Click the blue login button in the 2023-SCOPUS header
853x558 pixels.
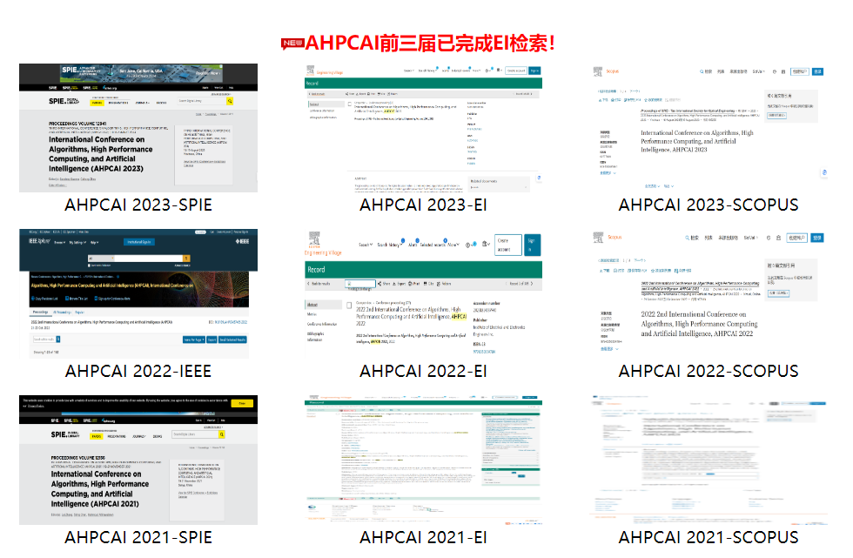pyautogui.click(x=817, y=71)
